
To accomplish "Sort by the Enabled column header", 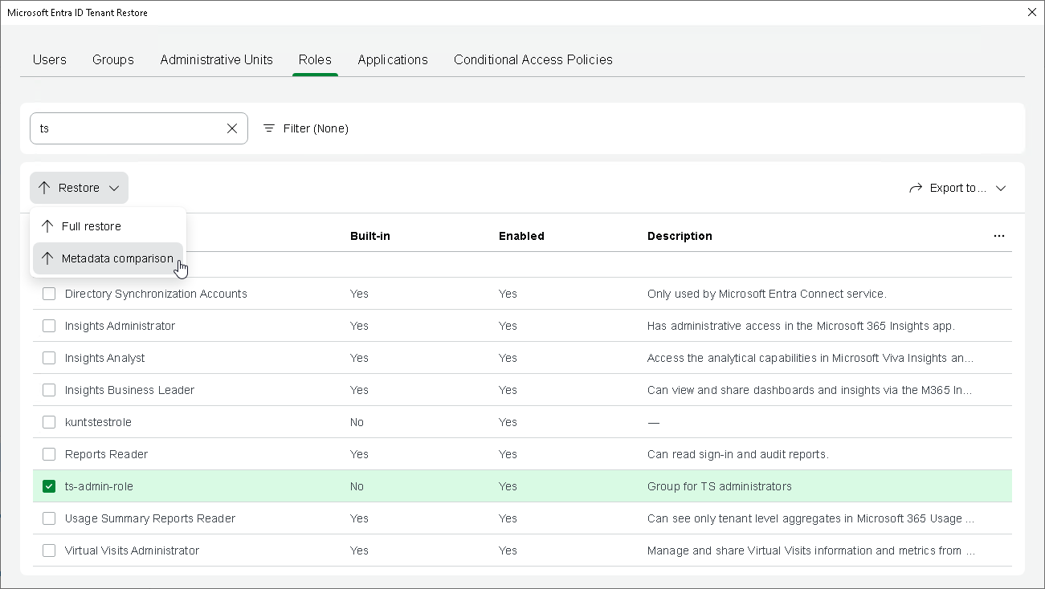I will [521, 236].
